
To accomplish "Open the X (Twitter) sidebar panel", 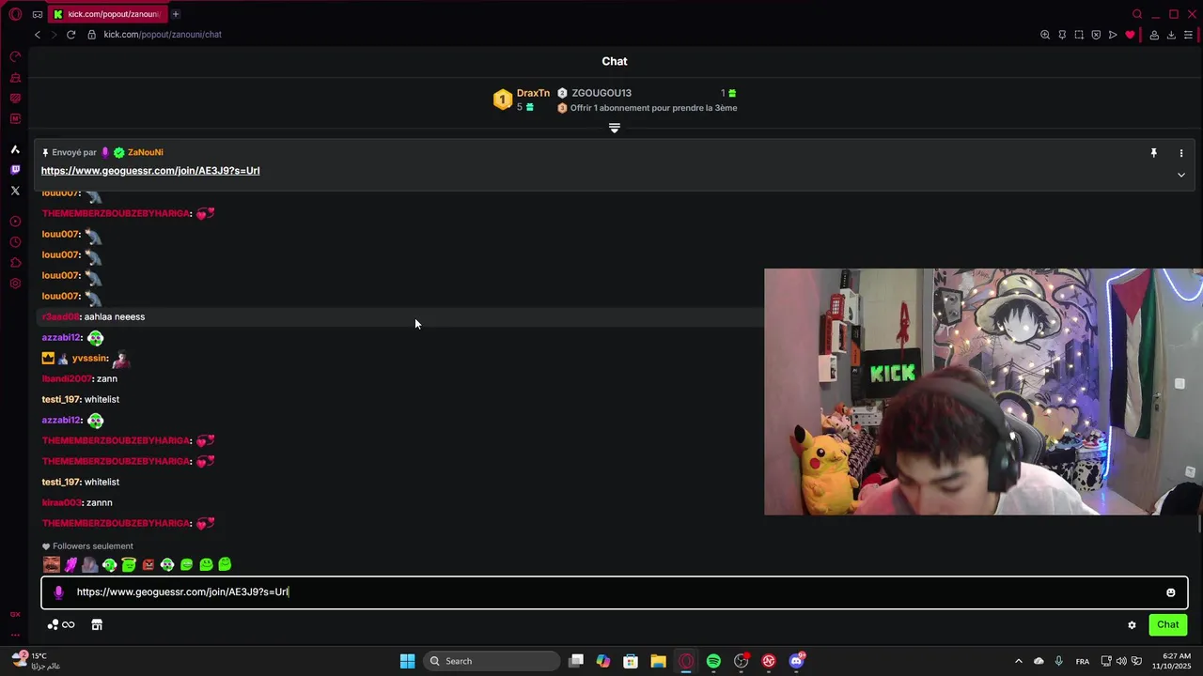I will (x=15, y=191).
